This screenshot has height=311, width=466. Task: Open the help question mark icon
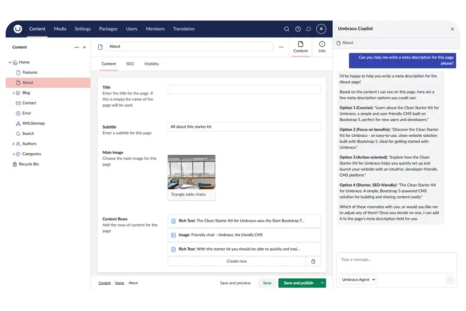(298, 29)
